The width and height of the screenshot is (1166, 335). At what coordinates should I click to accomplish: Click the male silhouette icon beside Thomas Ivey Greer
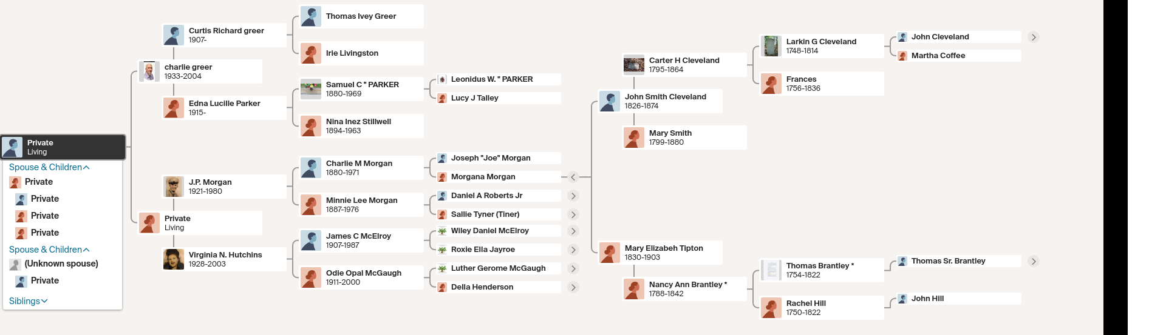[311, 16]
